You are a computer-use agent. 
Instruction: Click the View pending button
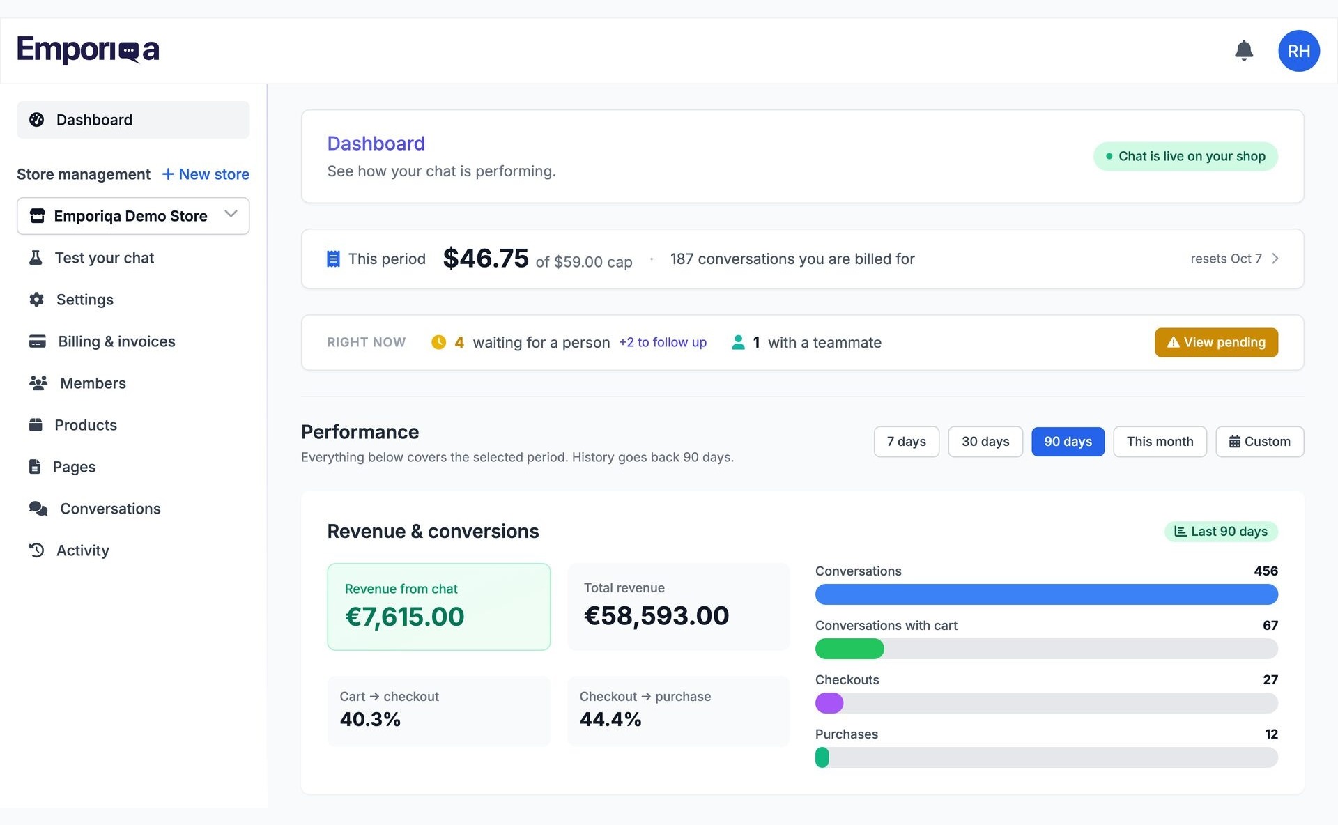1216,342
